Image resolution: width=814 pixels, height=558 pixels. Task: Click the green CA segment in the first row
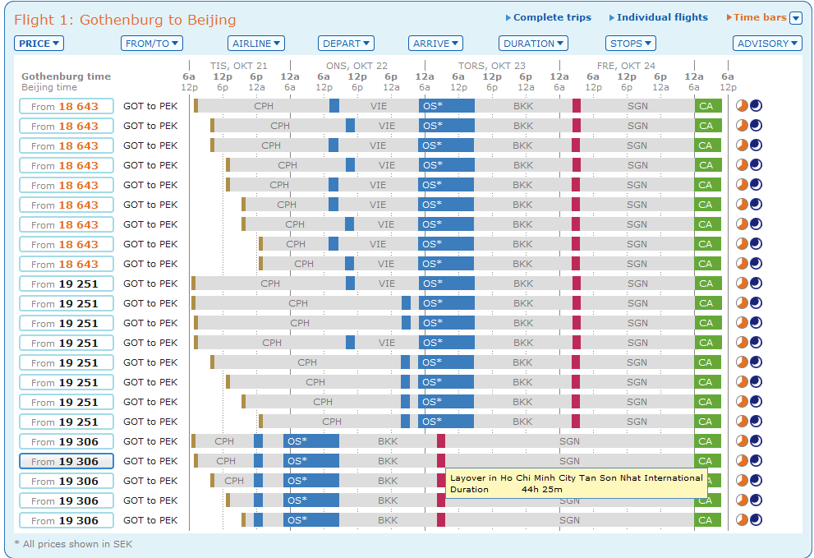pos(707,106)
